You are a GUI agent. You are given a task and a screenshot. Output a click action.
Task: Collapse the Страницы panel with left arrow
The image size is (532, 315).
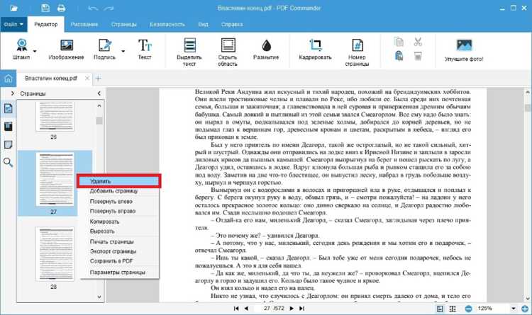point(99,93)
